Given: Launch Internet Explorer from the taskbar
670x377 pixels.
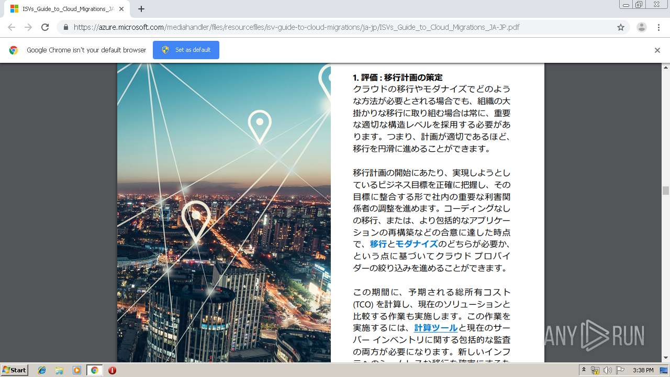Looking at the screenshot, I should 42,370.
